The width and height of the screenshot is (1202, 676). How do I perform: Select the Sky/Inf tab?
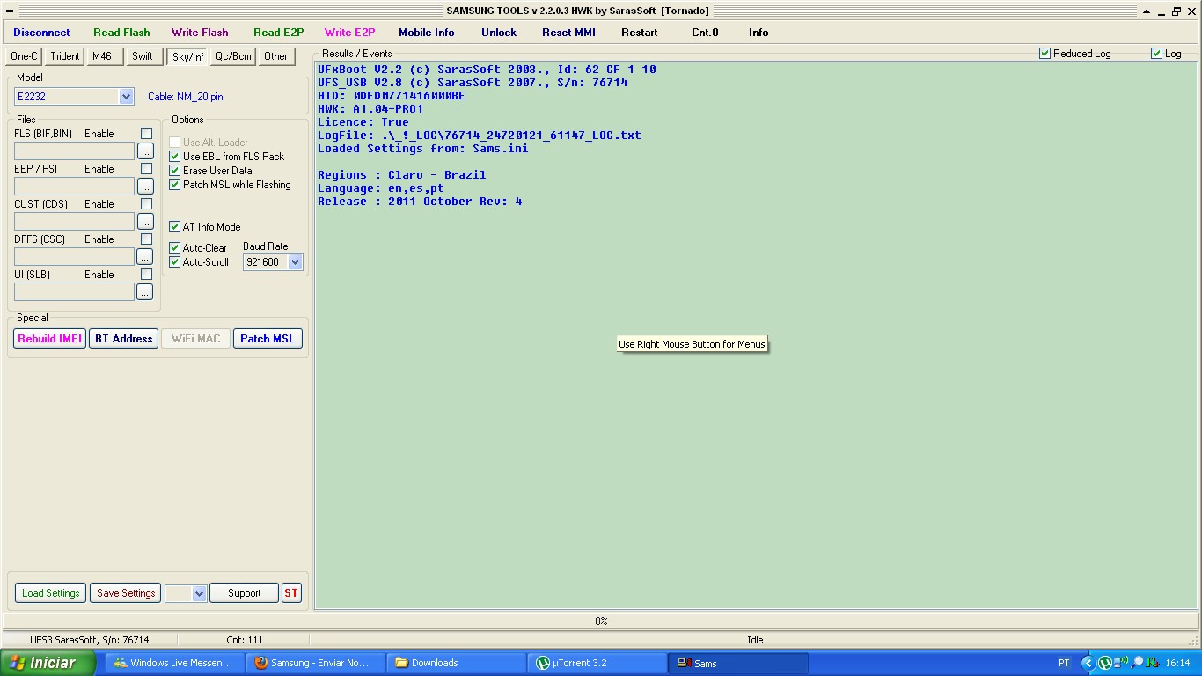(187, 57)
